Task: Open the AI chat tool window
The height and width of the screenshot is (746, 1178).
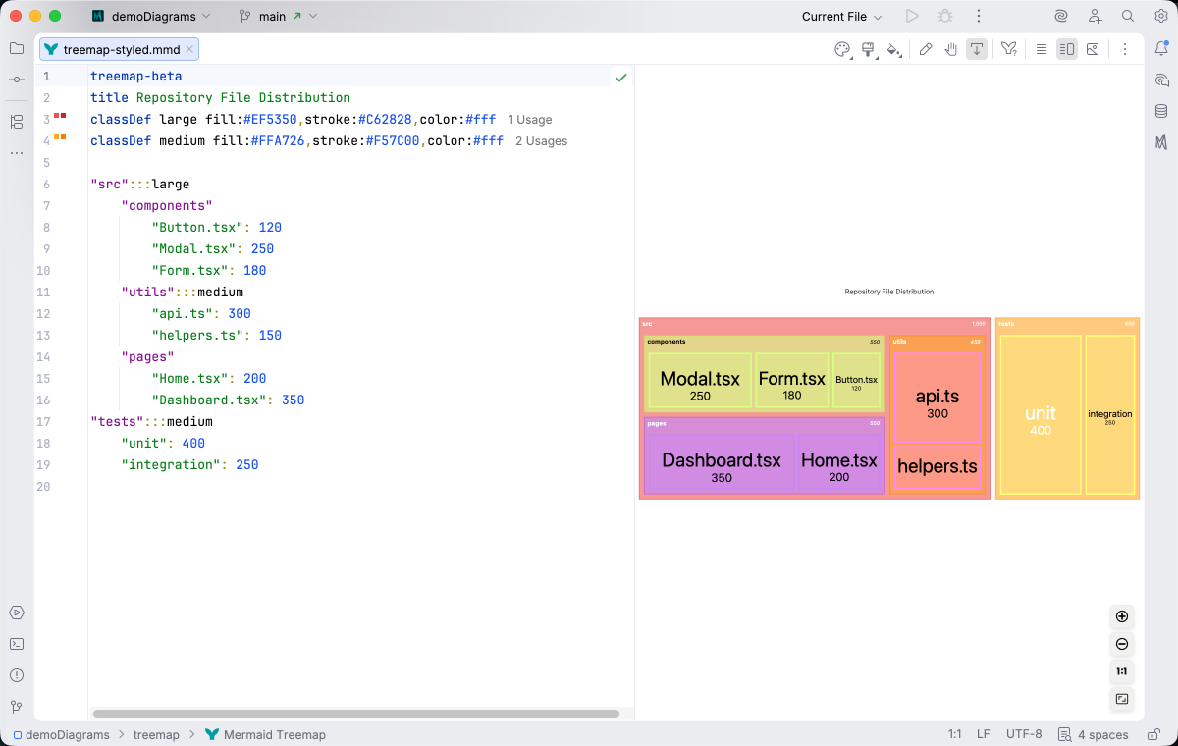Action: (1161, 80)
